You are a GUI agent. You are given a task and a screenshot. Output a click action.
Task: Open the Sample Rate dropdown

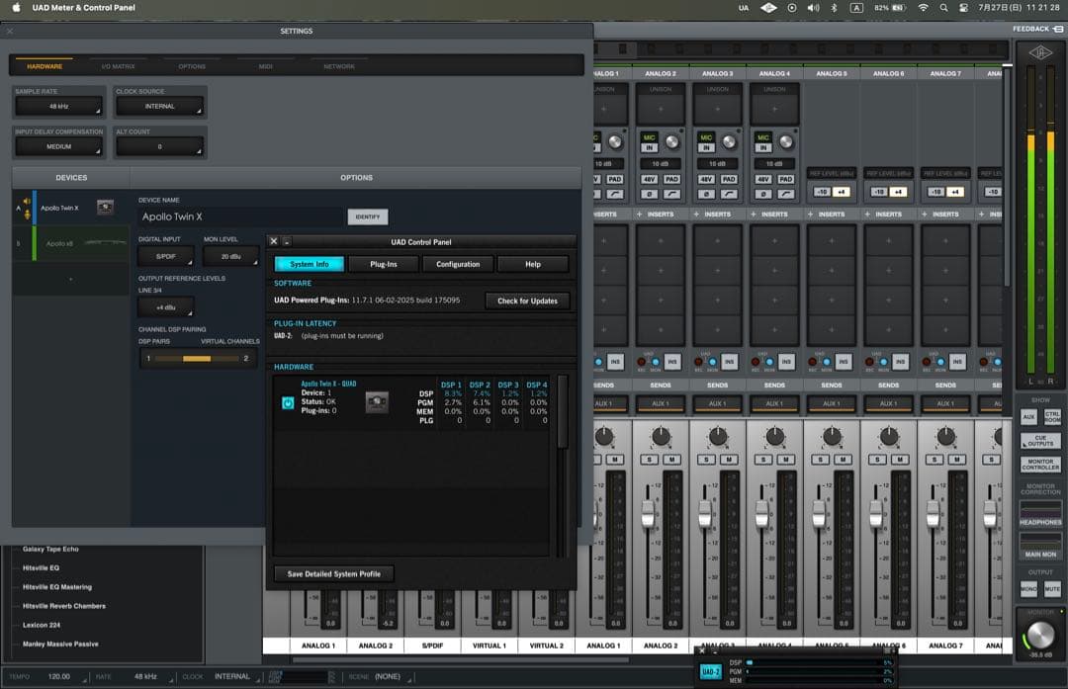tap(57, 106)
